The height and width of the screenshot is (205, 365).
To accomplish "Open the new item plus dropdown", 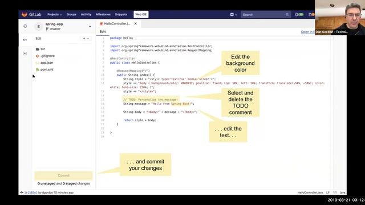I will [233, 14].
